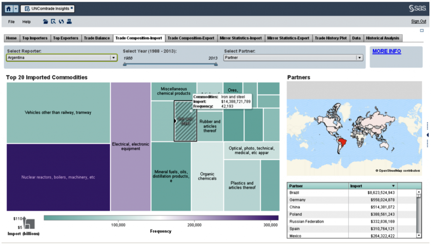Open the File menu

click(x=11, y=21)
